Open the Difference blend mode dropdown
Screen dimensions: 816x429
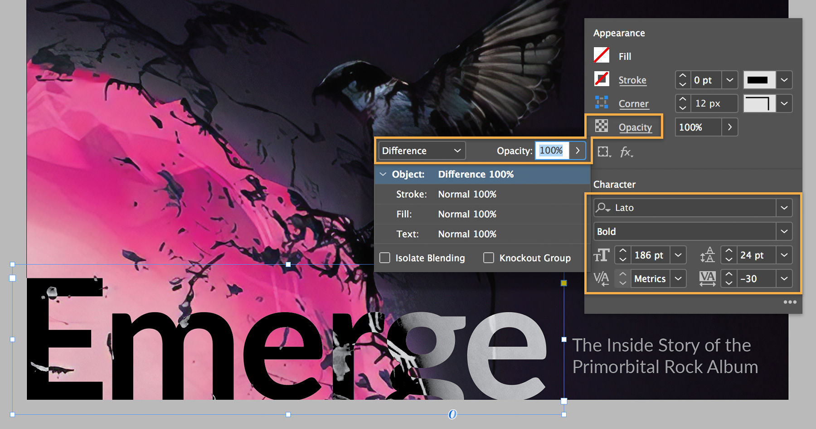tap(421, 151)
